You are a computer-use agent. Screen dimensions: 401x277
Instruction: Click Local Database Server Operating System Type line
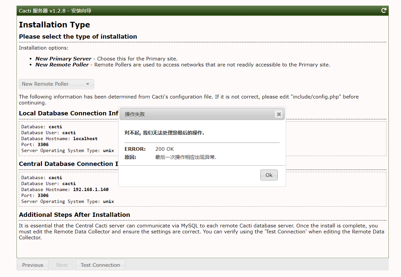pos(68,150)
